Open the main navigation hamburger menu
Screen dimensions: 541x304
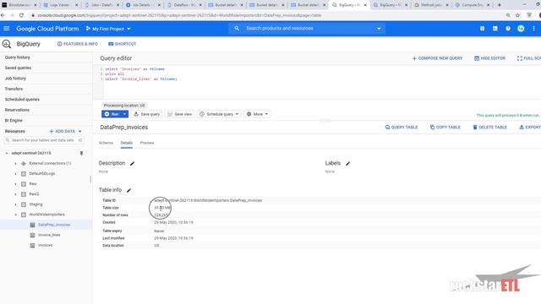tap(6, 28)
